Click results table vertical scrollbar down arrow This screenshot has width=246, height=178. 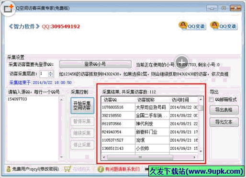click(x=201, y=151)
